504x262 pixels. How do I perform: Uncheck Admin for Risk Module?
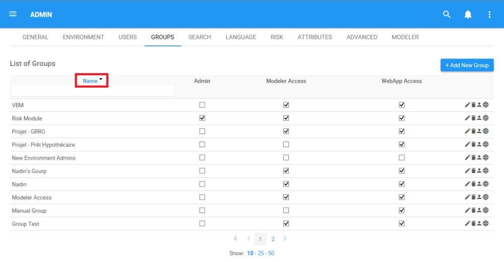(x=202, y=118)
